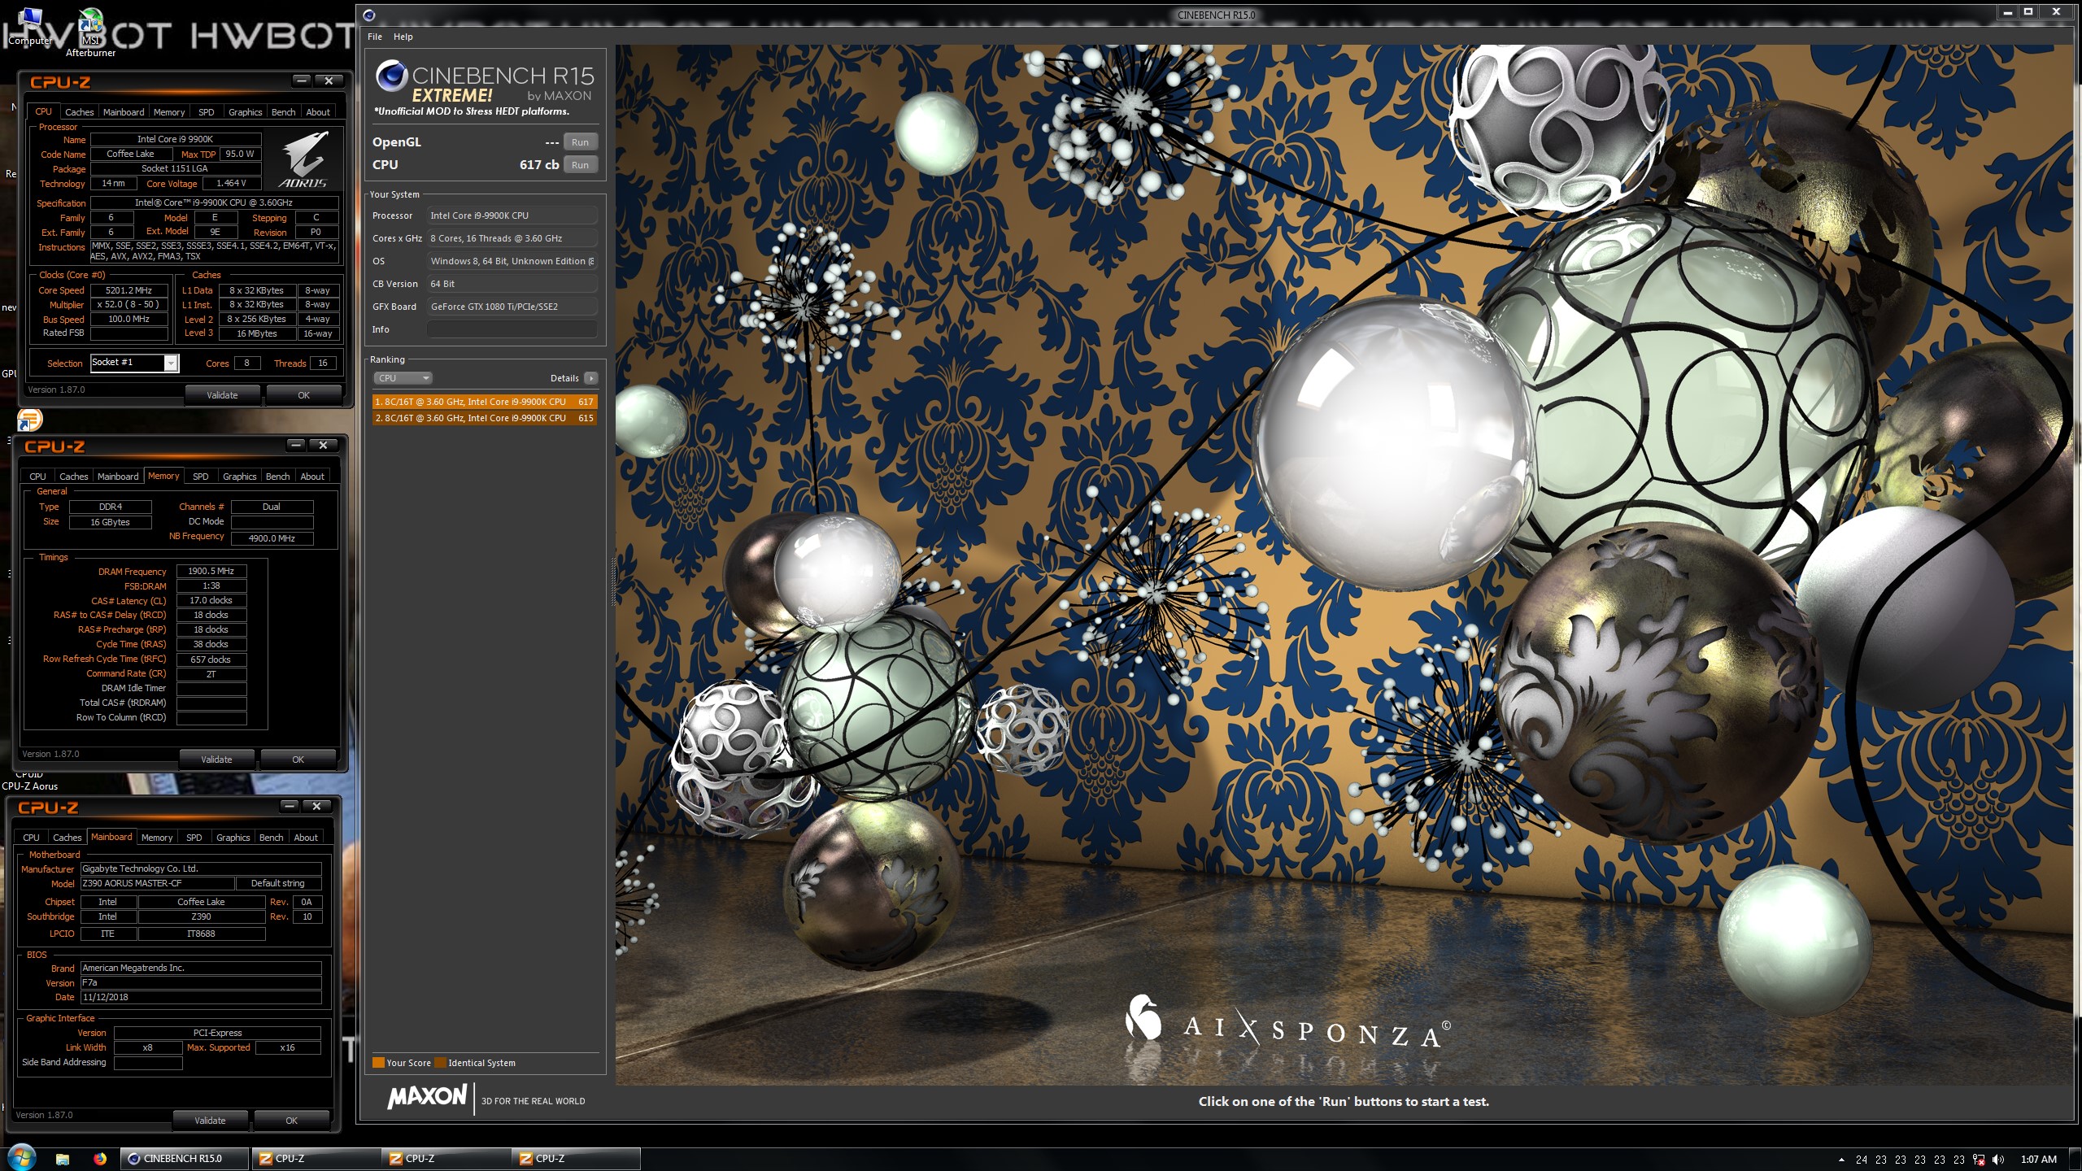The width and height of the screenshot is (2082, 1171).
Task: Select Graphics tab in Mainboard CPU-Z window
Action: [x=233, y=838]
